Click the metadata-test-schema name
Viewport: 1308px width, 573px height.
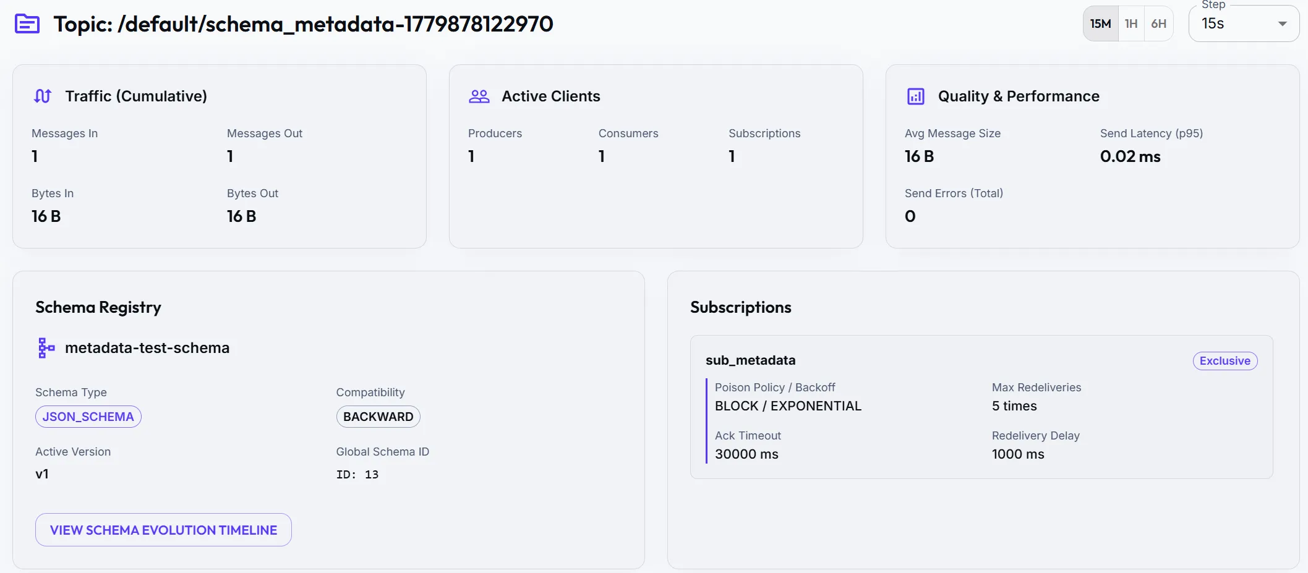(x=147, y=348)
